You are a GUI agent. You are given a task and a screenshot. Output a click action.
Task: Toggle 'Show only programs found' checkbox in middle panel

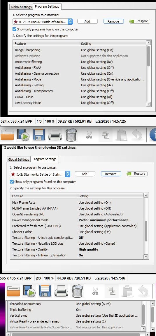click(x=12, y=182)
